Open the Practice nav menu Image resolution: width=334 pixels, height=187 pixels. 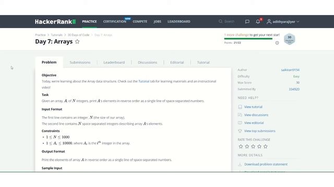point(89,21)
